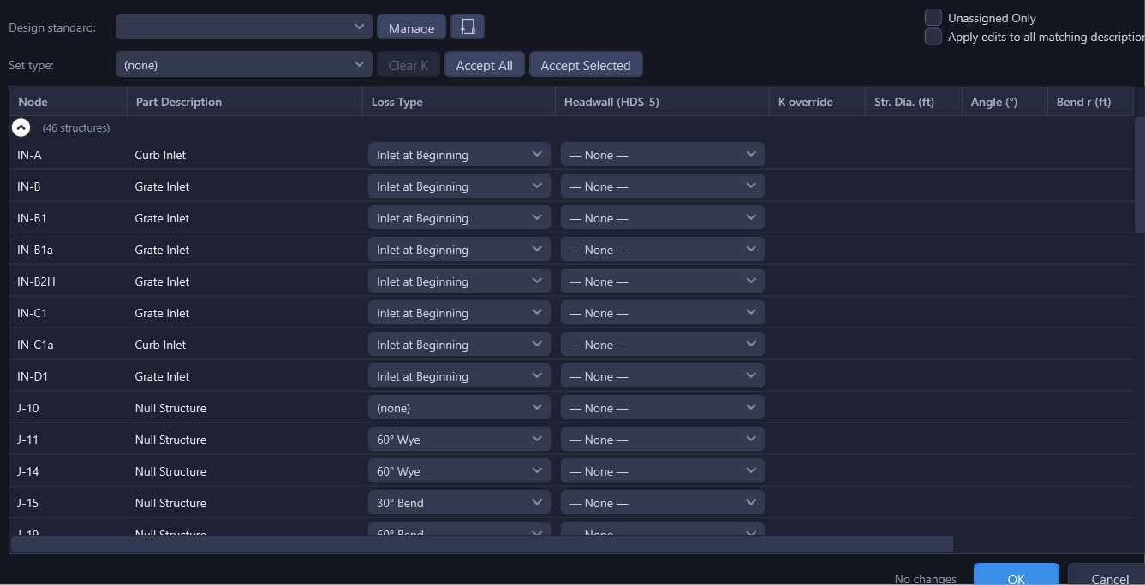
Task: Click the Angle (°) column header
Action: [1005, 102]
